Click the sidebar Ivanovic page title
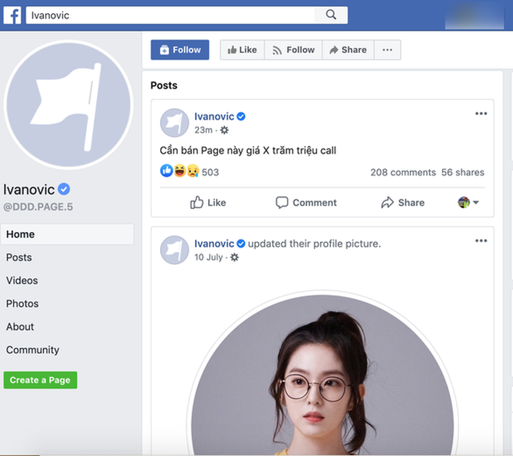This screenshot has height=456, width=513. pos(29,190)
